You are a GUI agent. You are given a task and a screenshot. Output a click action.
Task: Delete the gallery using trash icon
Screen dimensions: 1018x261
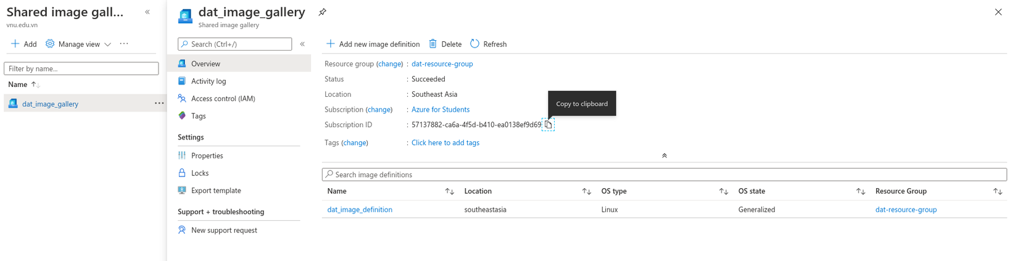point(433,44)
